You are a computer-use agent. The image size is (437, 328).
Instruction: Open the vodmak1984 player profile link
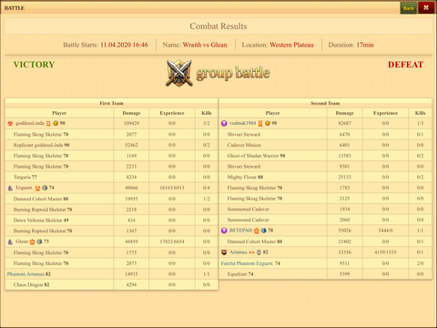point(243,123)
